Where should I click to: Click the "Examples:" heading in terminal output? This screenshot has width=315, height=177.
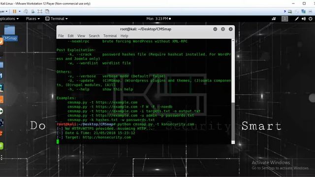click(66, 98)
